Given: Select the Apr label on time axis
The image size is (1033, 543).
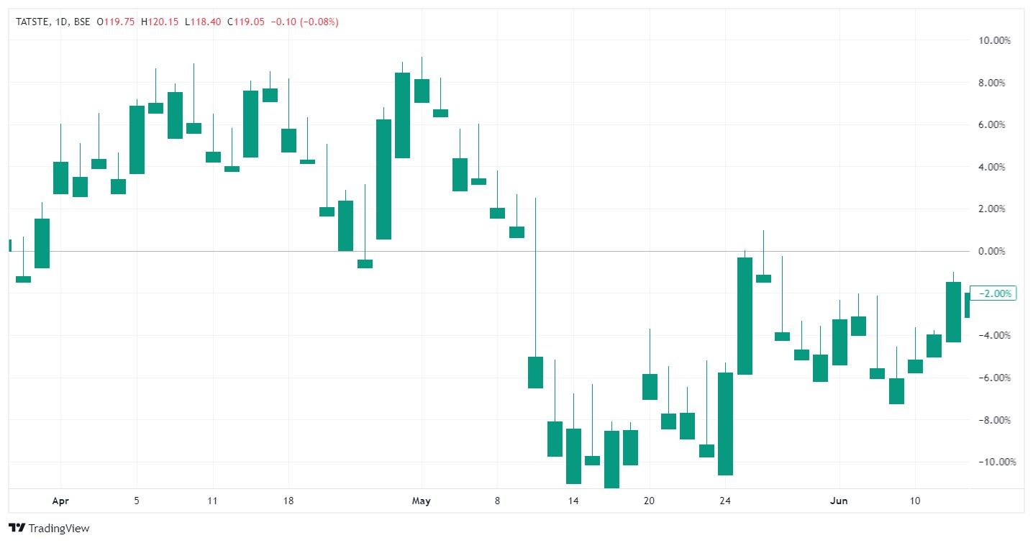Looking at the screenshot, I should 60,501.
